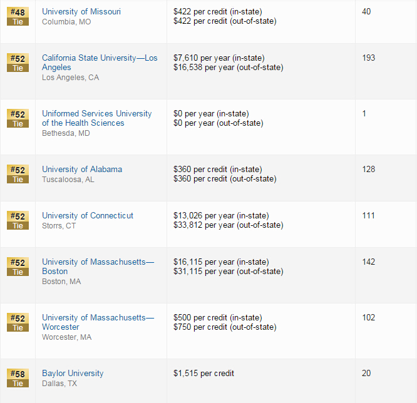Open University of Massachusetts—Worcester link

(98, 317)
